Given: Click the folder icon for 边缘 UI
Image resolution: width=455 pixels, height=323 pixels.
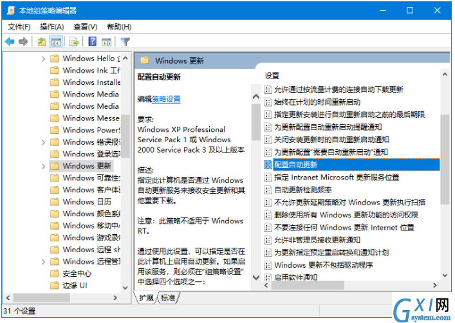Looking at the screenshot, I should (x=54, y=285).
